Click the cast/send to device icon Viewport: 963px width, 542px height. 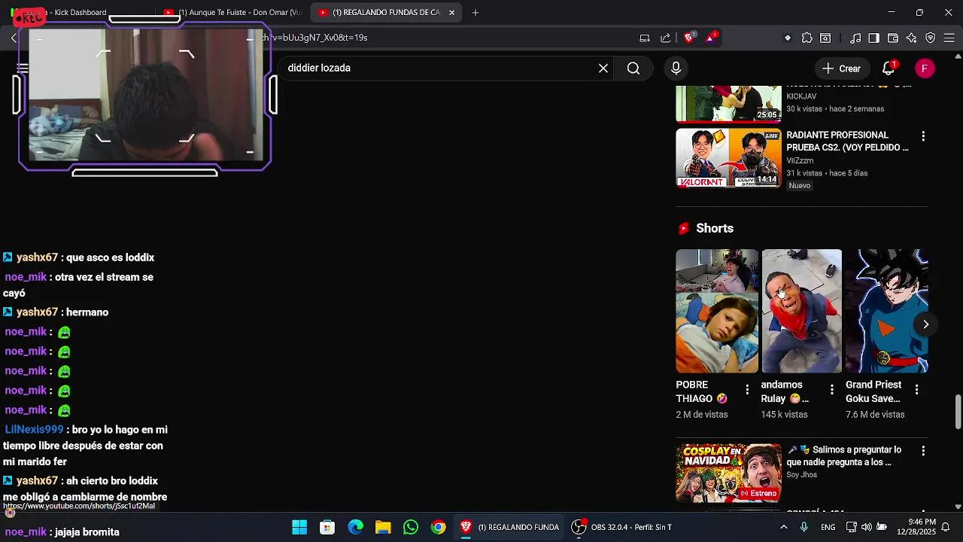tap(645, 38)
